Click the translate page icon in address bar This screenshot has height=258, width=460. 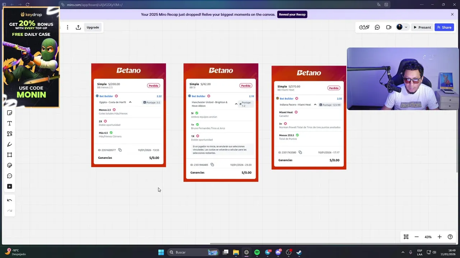[379, 5]
